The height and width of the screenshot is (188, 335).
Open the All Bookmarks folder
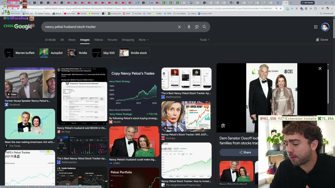[x=327, y=14]
